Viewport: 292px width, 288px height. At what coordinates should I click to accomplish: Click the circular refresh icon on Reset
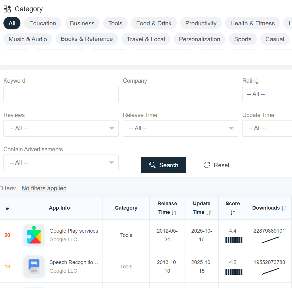point(206,165)
